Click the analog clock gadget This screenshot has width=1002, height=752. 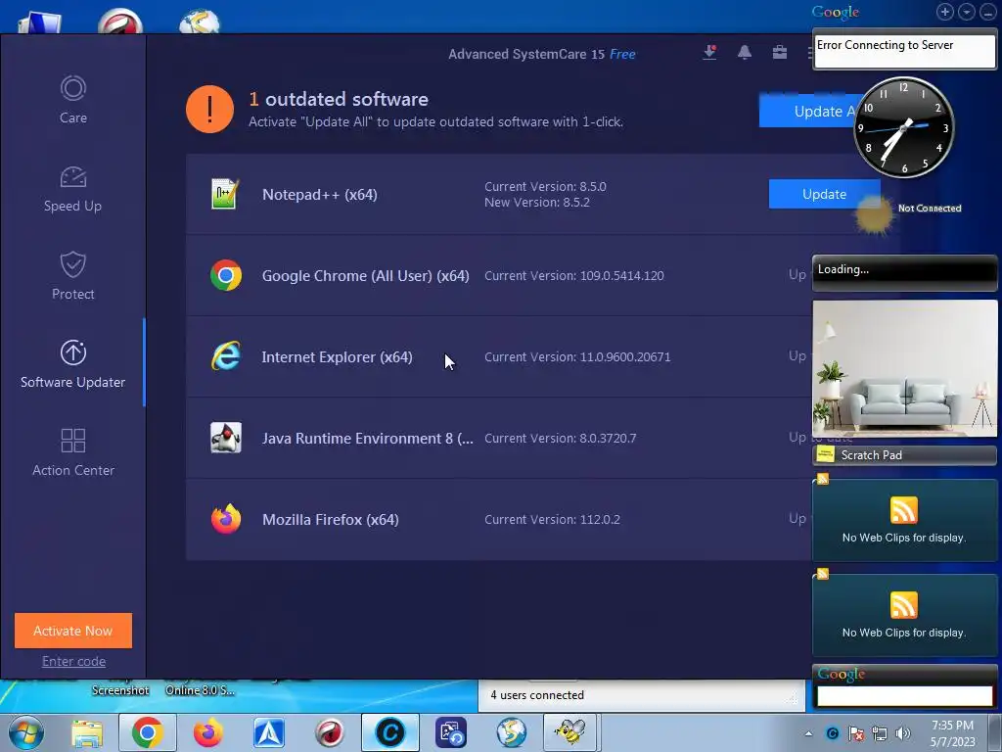[903, 127]
